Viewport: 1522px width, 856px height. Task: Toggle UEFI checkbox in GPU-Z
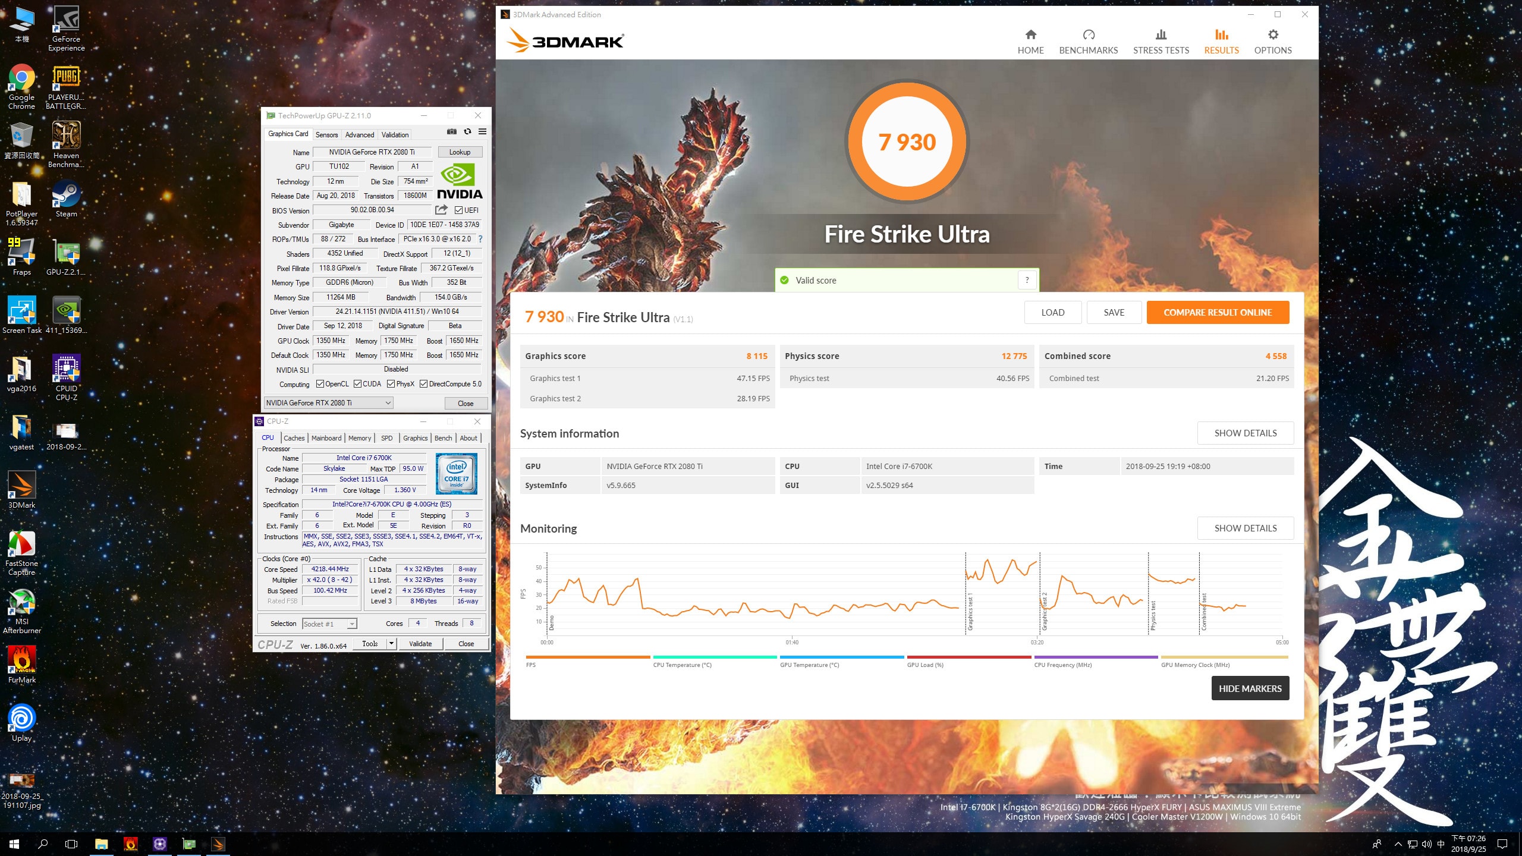(x=458, y=210)
